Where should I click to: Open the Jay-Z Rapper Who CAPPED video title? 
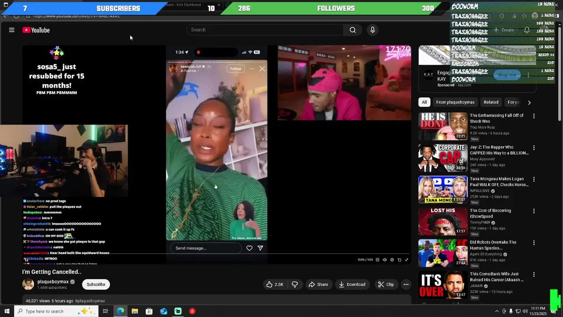(x=499, y=150)
